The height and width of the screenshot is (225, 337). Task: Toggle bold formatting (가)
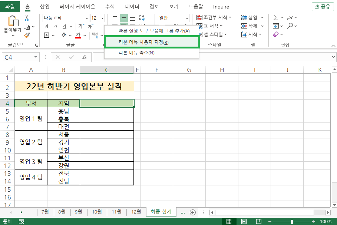point(47,26)
